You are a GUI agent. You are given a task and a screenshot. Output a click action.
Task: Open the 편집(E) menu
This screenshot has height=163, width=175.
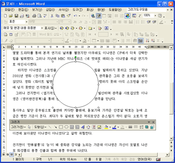click(23, 10)
